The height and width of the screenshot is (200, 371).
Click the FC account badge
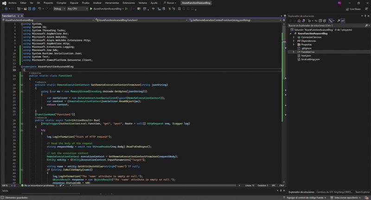click(x=339, y=3)
